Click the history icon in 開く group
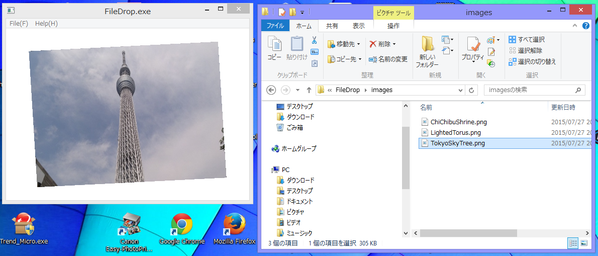 pos(491,63)
